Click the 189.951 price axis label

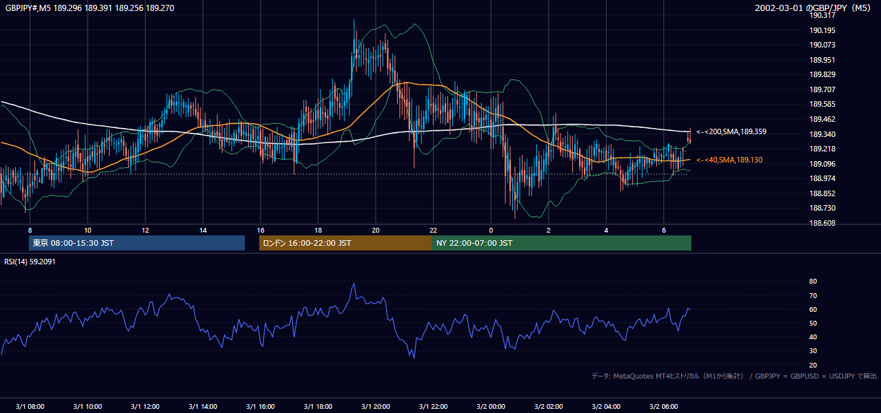(x=822, y=60)
